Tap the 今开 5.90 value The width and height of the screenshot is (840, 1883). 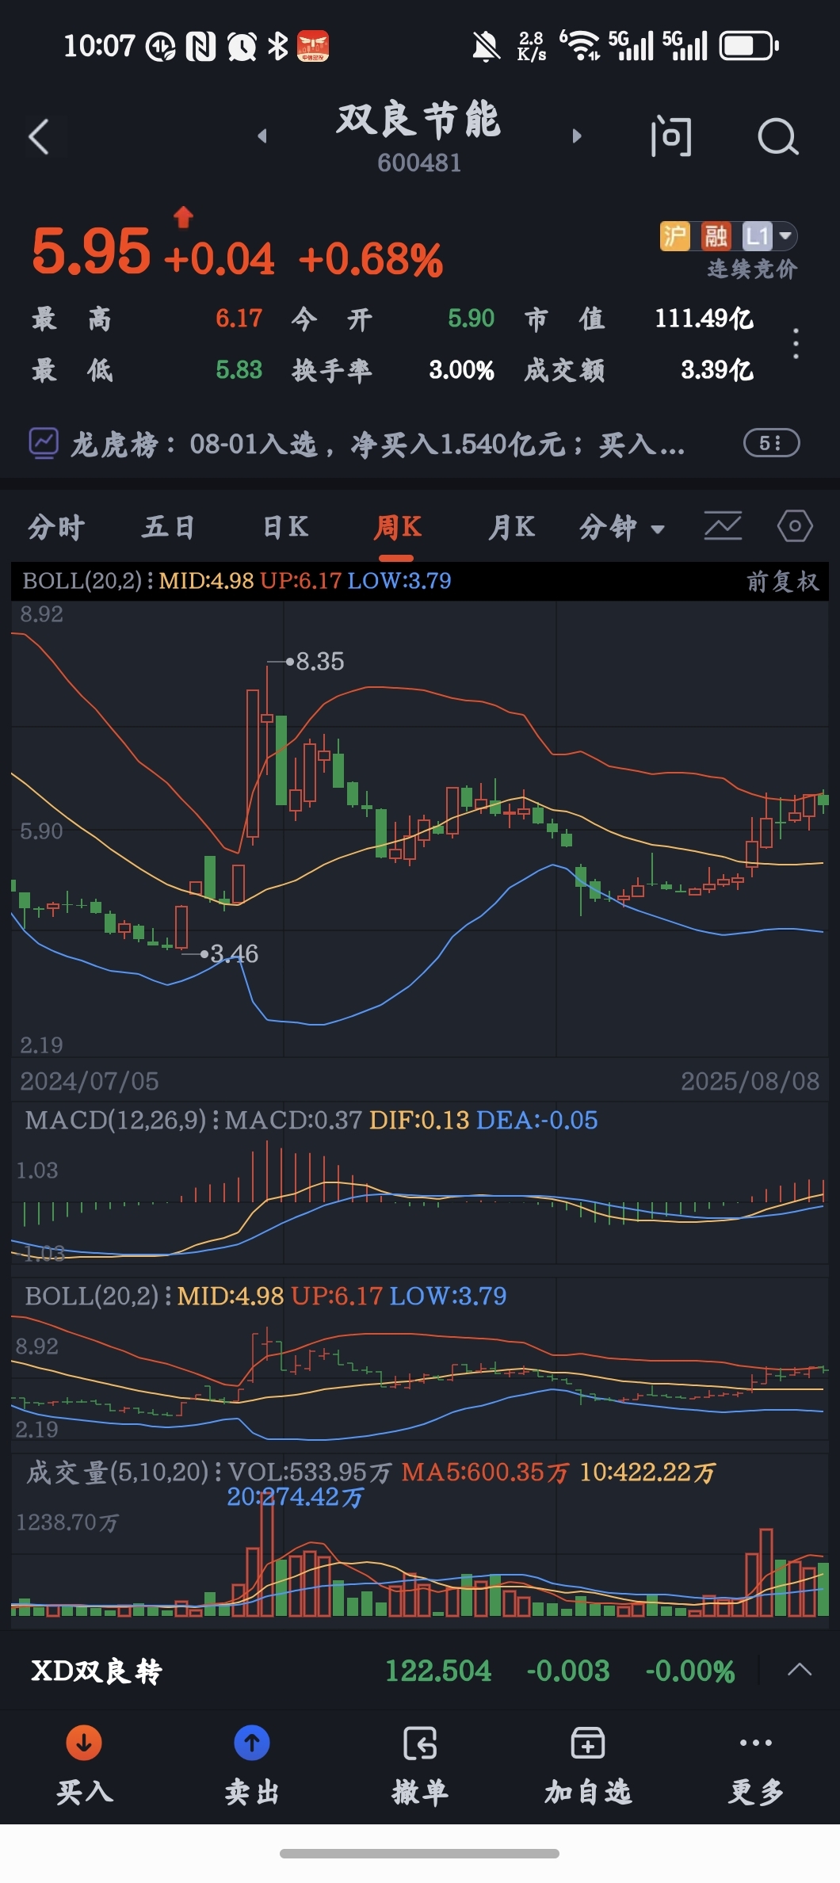[471, 319]
